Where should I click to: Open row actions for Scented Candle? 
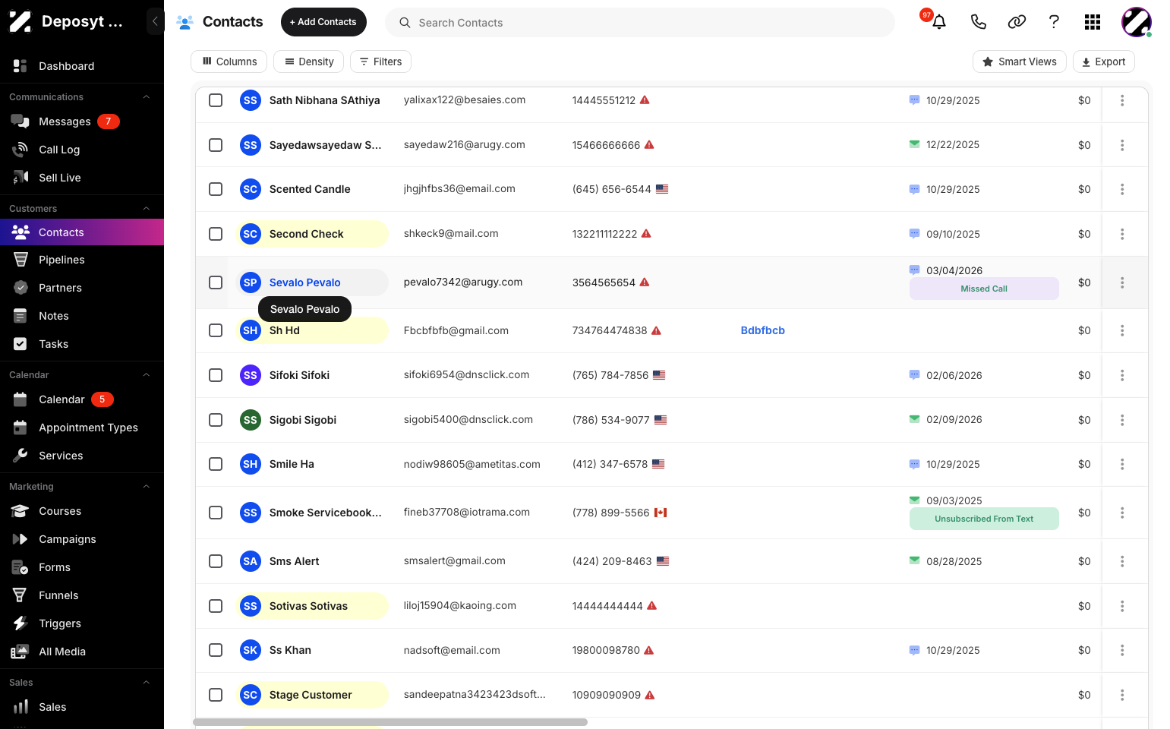click(1122, 189)
